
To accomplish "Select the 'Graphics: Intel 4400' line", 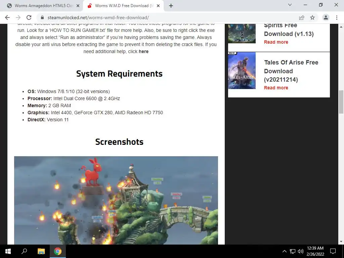I will [95, 113].
